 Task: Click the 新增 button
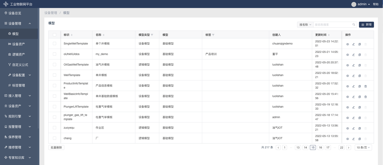[x=366, y=25]
